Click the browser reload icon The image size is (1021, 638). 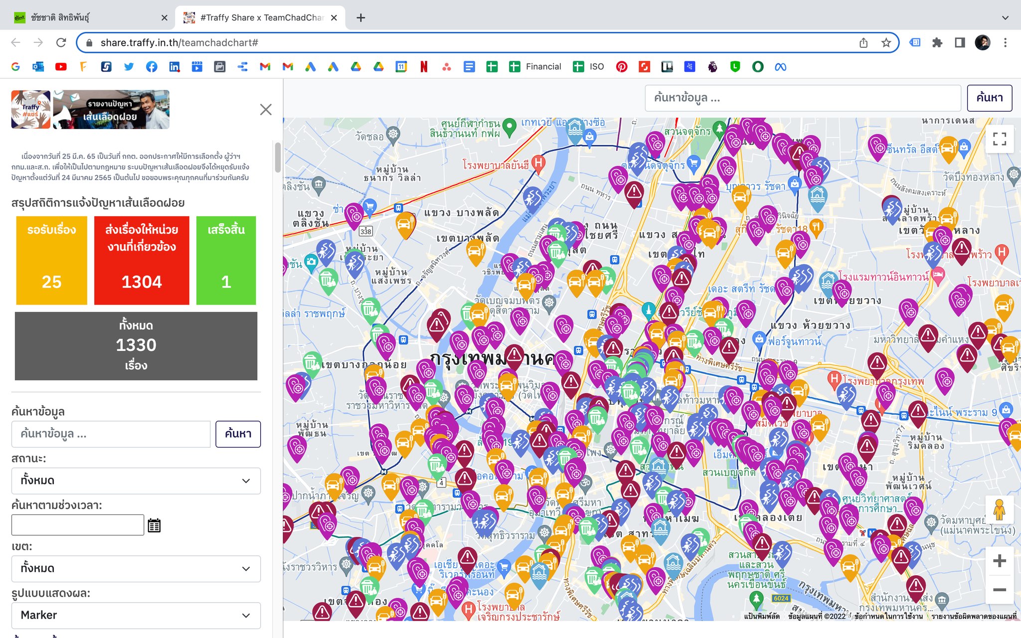tap(61, 42)
